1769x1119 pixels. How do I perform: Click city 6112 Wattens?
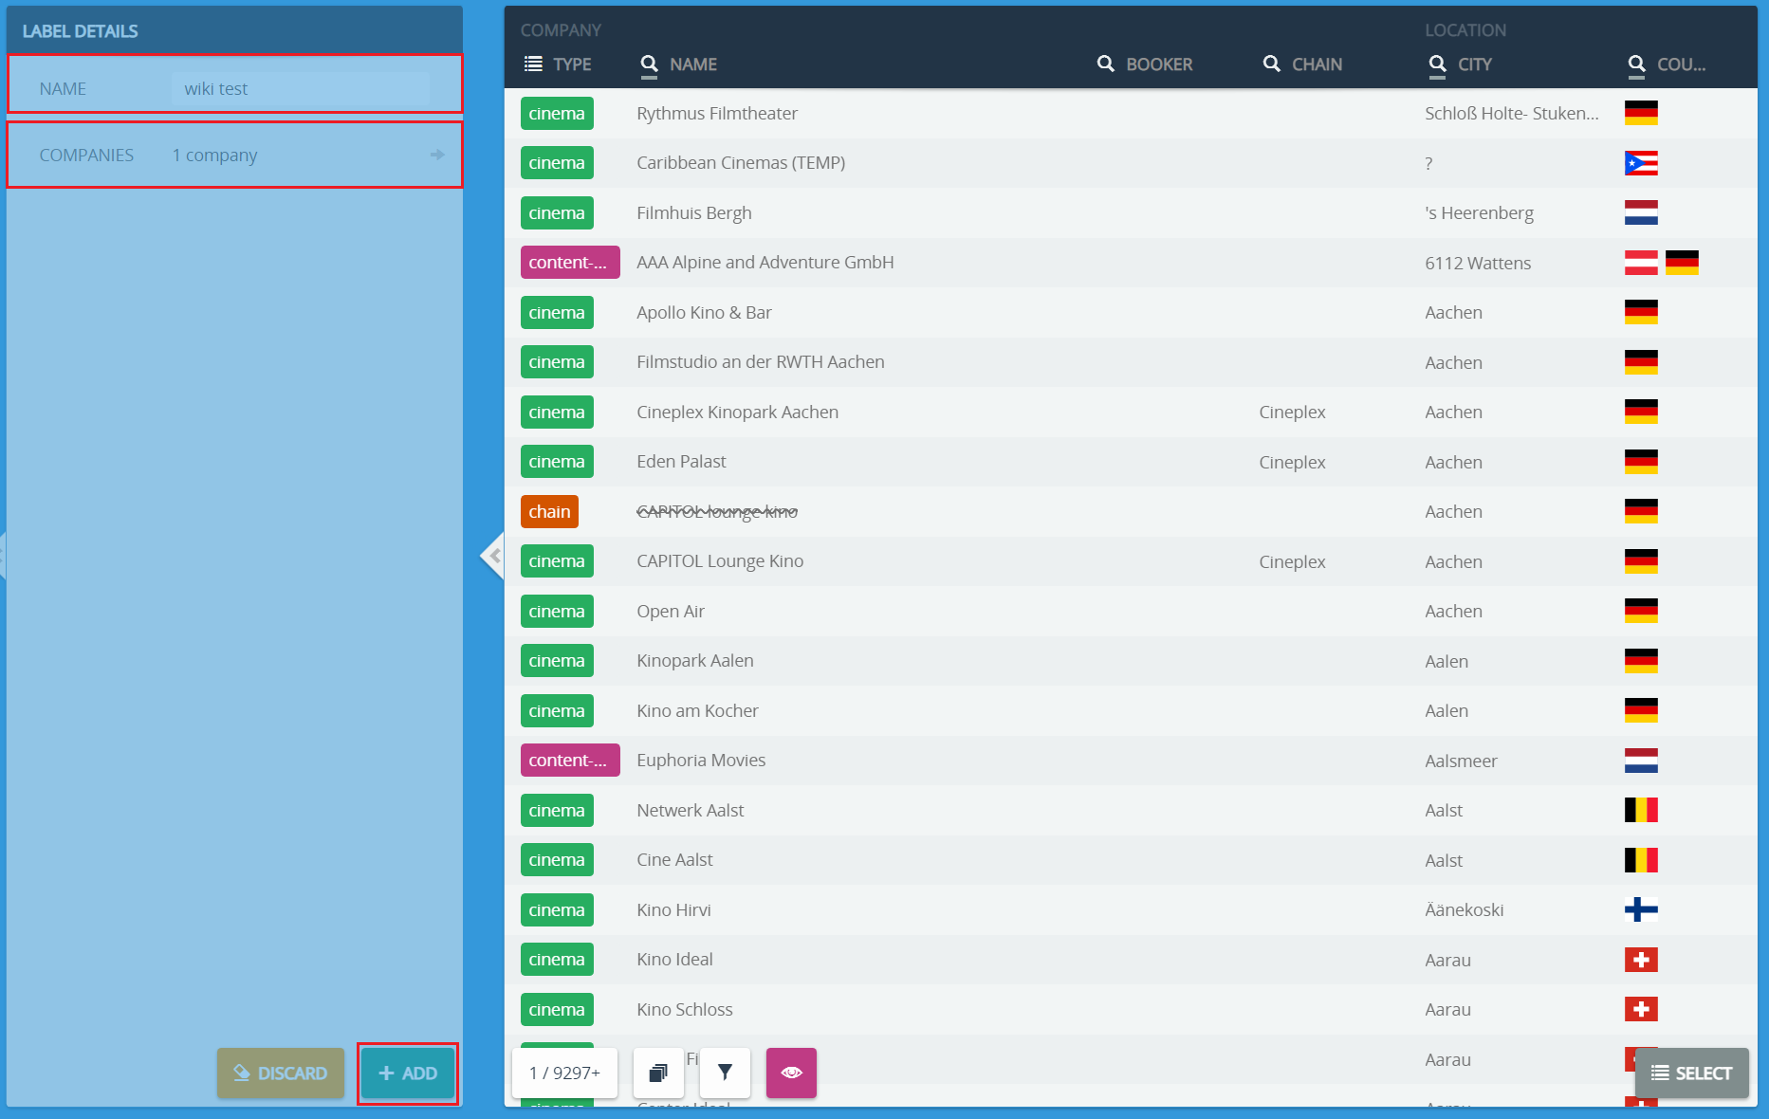[1478, 263]
